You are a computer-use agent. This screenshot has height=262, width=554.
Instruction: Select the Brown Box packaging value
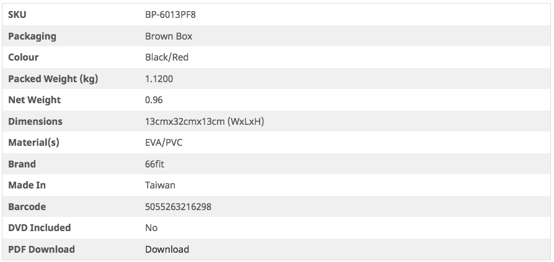169,36
